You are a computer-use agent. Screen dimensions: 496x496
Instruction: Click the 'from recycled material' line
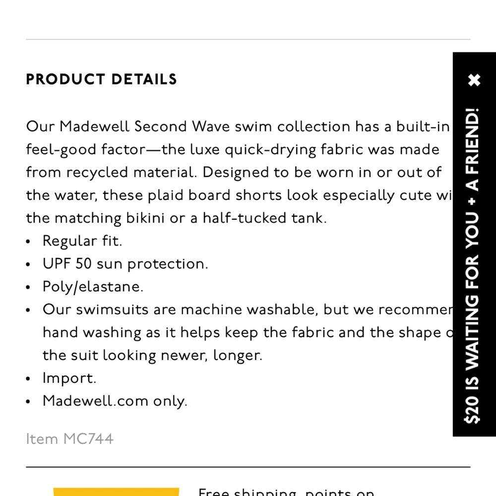point(234,173)
